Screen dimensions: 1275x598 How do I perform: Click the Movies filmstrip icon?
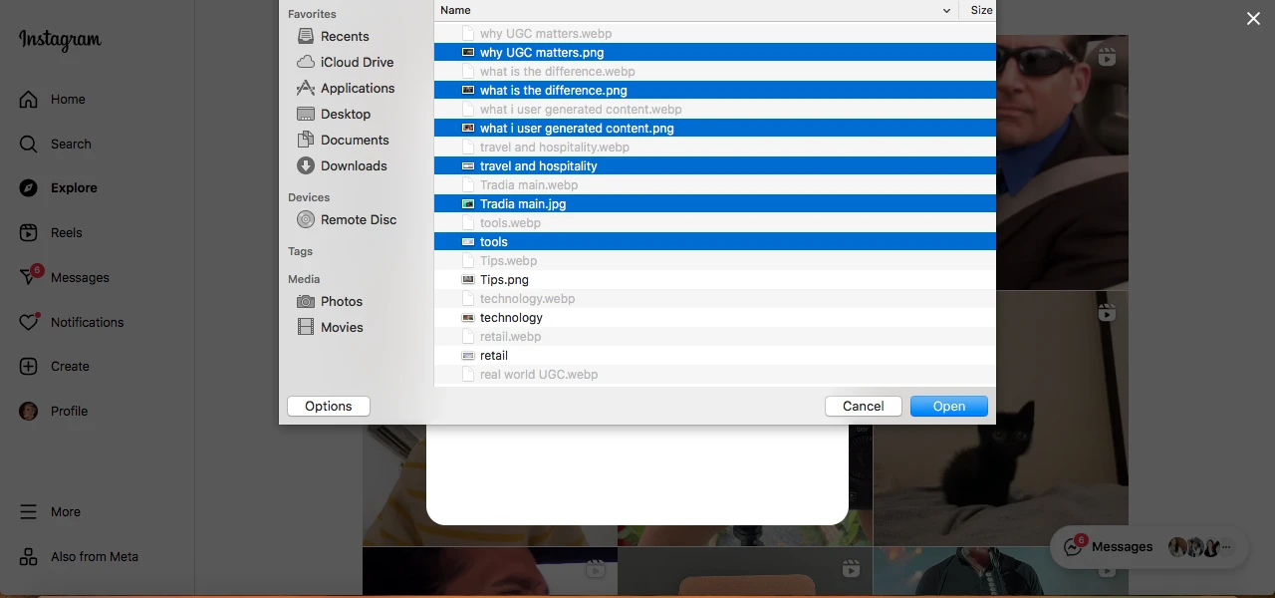pyautogui.click(x=306, y=328)
